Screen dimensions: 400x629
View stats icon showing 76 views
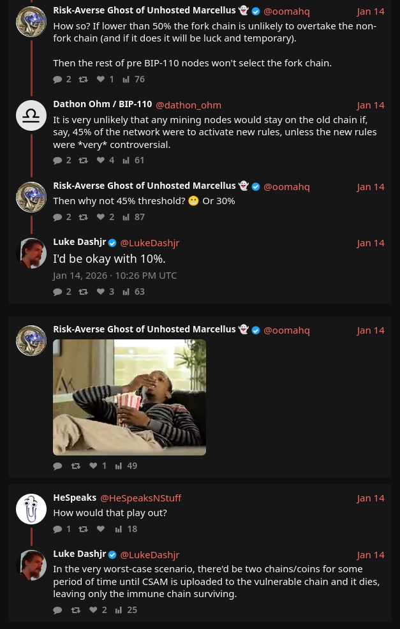(x=126, y=79)
